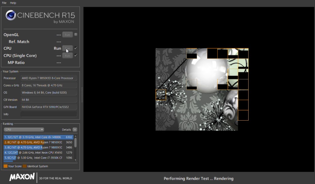Select ranking entry Intel Xeon CPU X5650
The width and height of the screenshot is (315, 184).
38,153
